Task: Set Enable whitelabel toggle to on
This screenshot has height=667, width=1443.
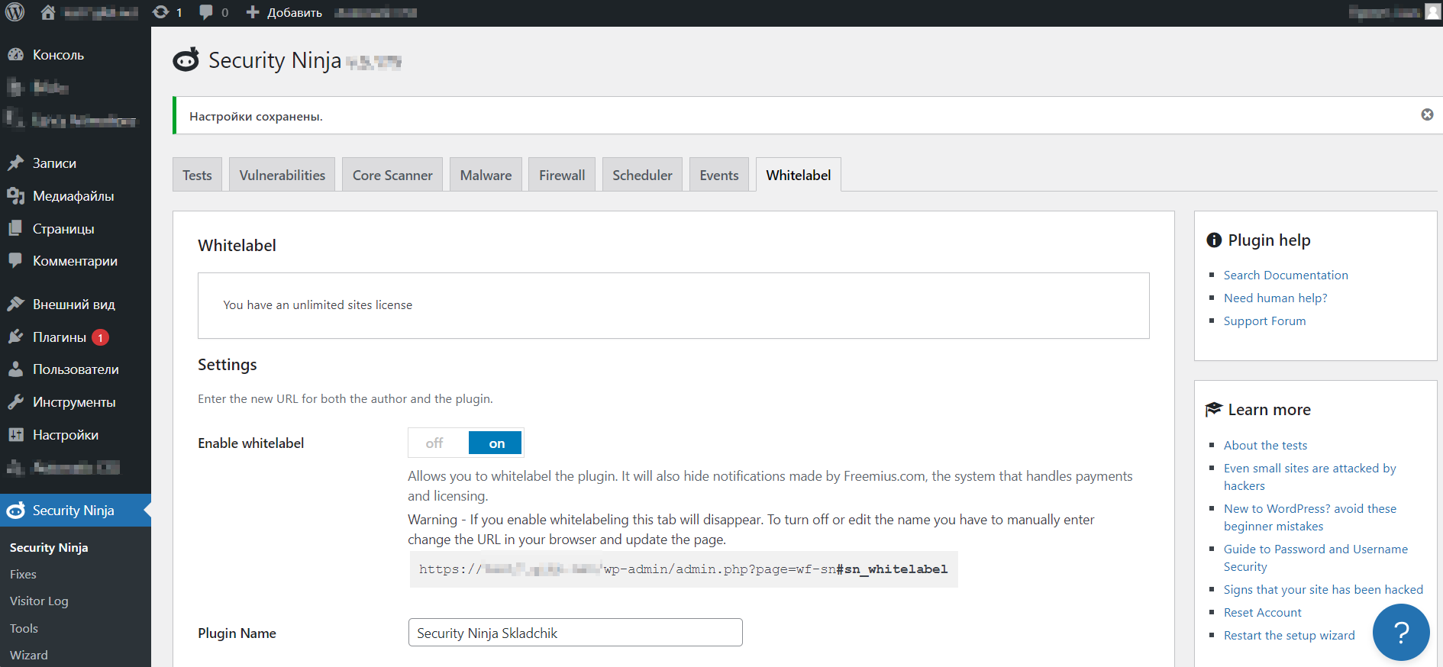Action: coord(496,443)
